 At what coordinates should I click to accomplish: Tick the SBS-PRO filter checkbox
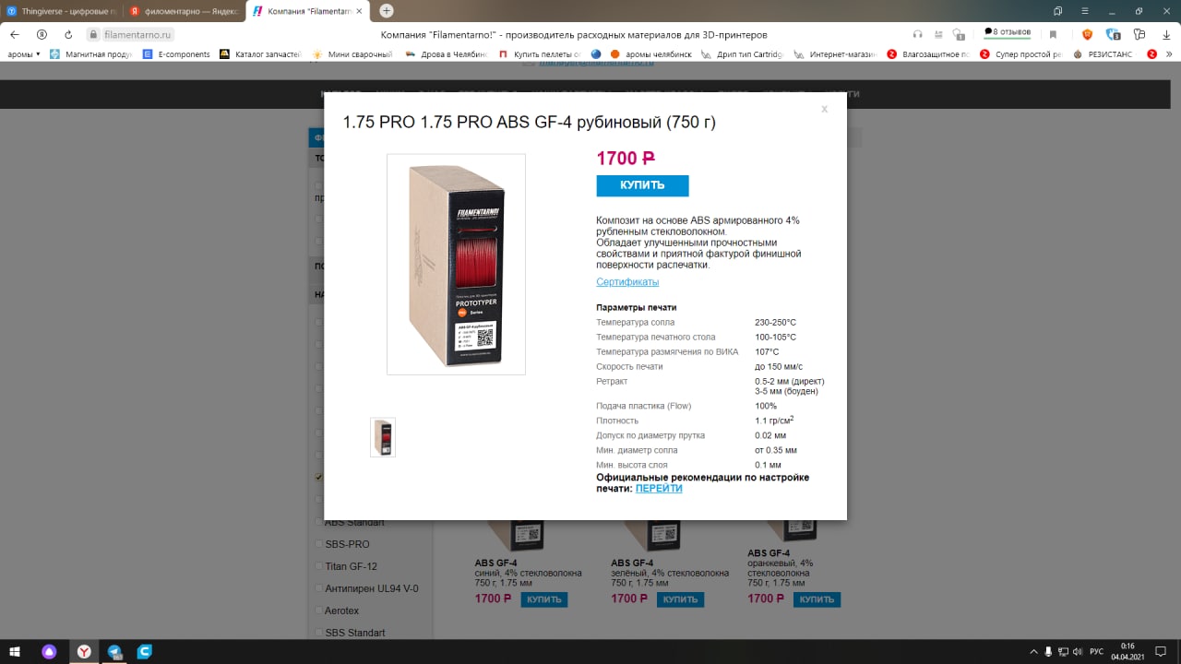(319, 544)
